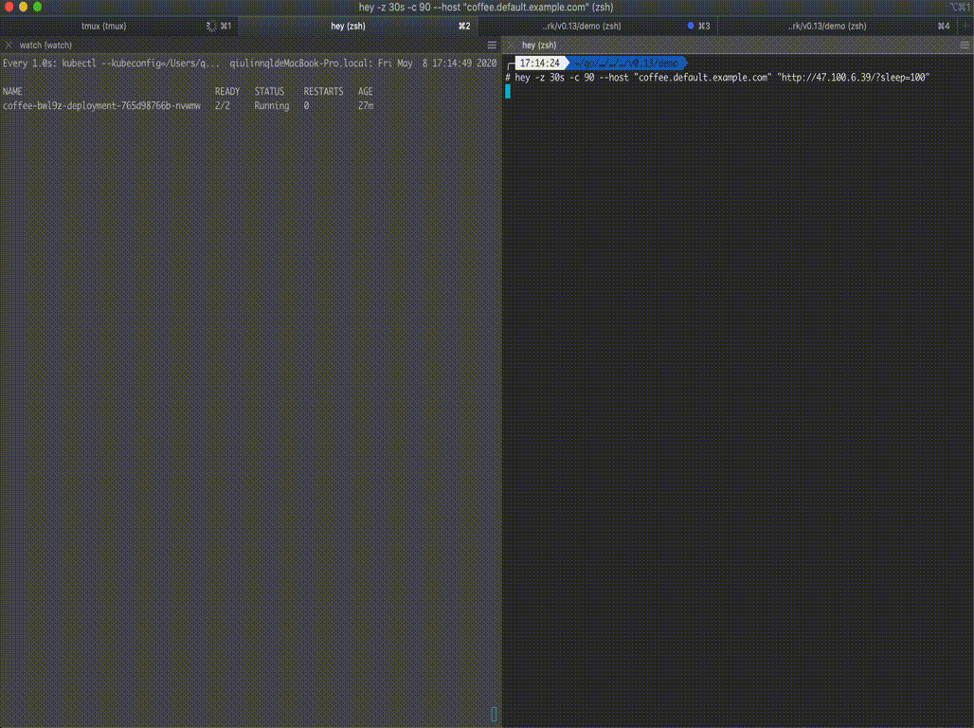Close the hey (zsh) pane
Image resolution: width=974 pixels, height=728 pixels.
click(511, 45)
